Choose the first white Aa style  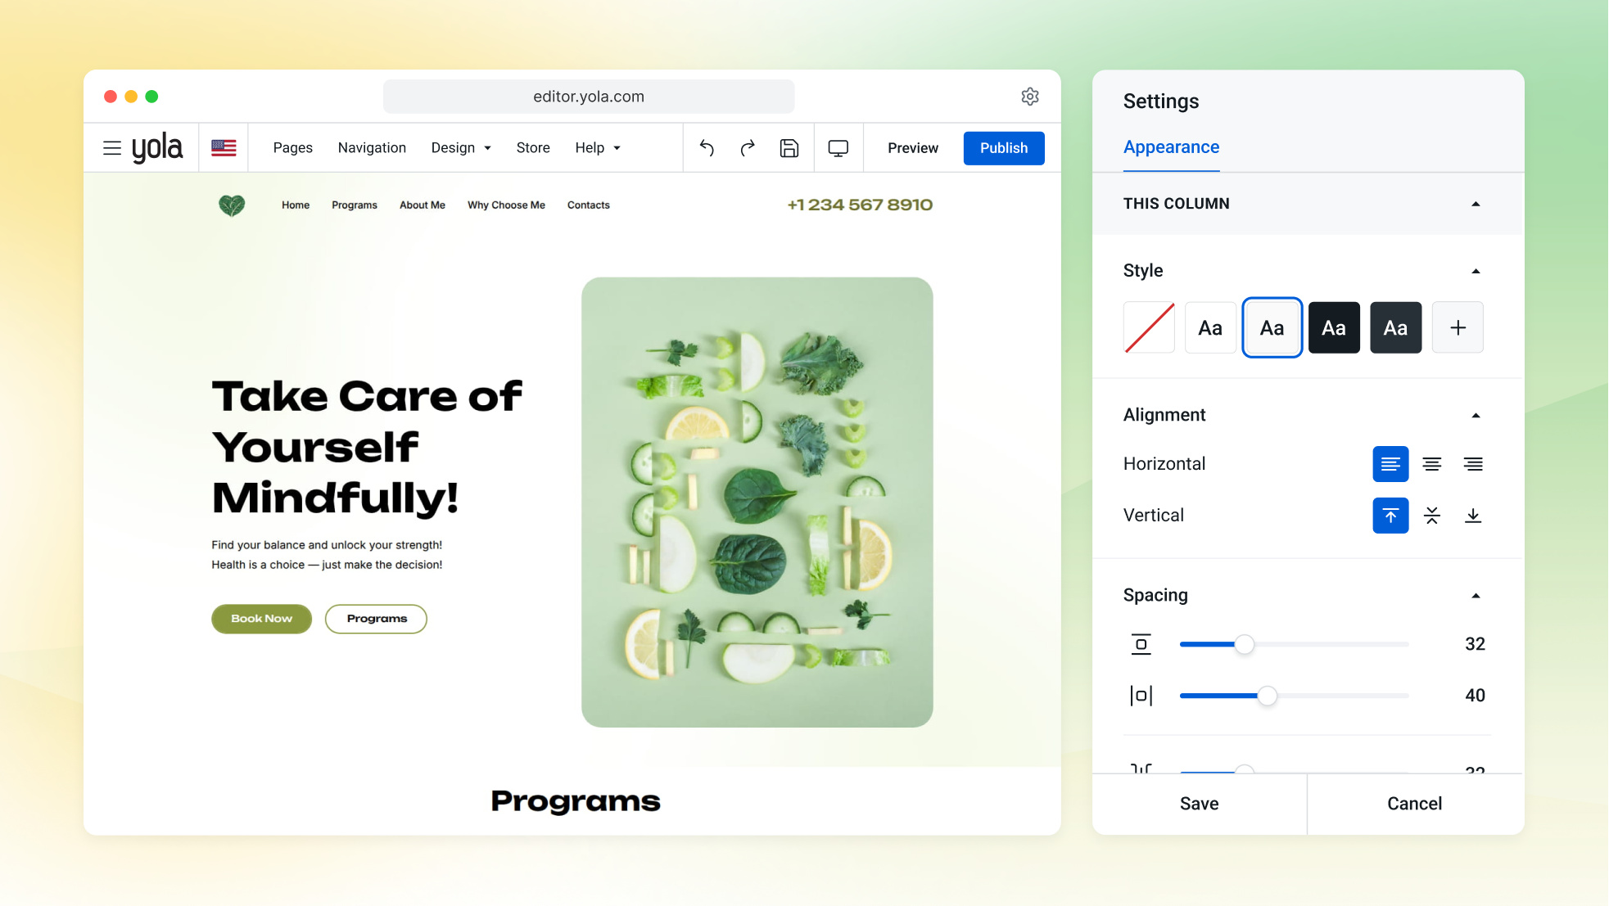point(1210,327)
